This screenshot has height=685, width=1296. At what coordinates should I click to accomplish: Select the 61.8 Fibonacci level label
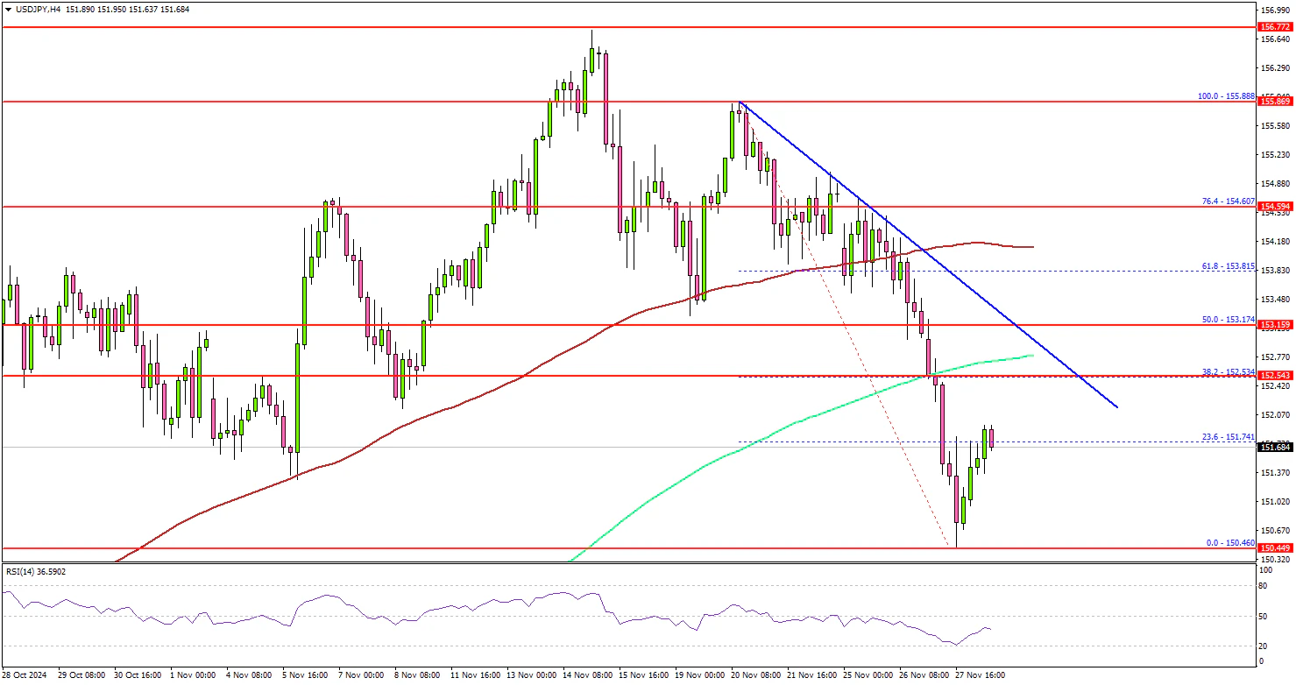1228,265
